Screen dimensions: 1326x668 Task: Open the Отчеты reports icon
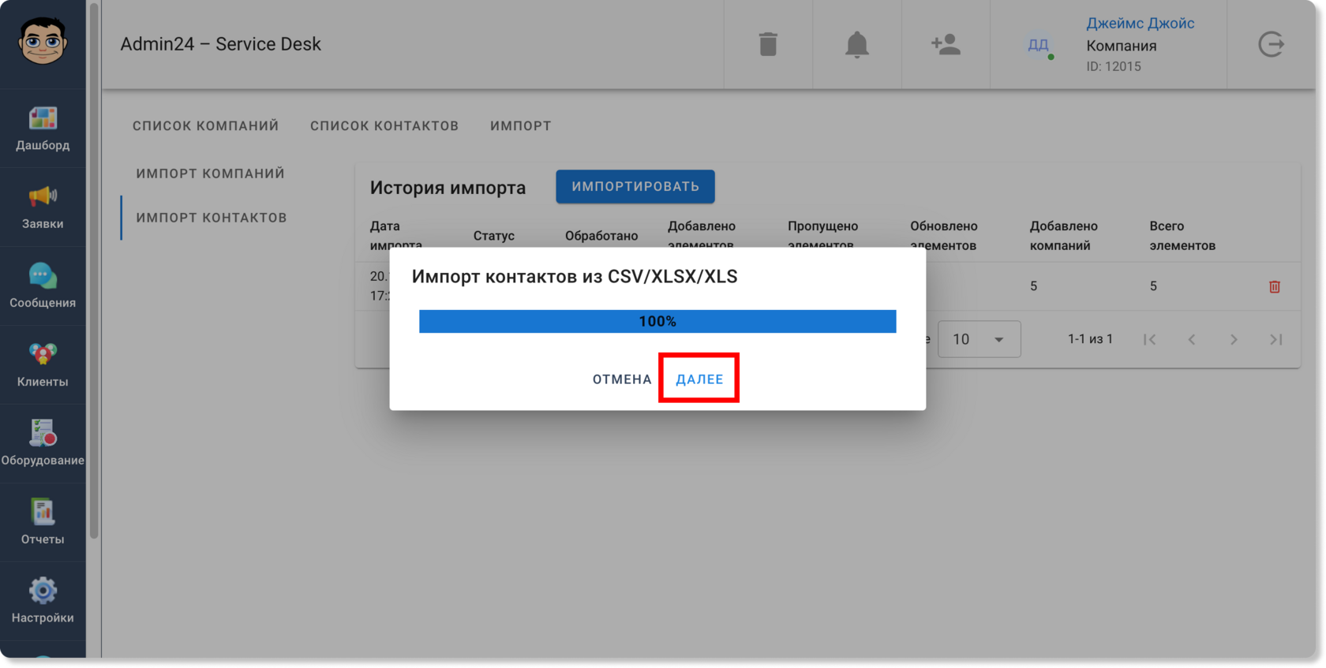[x=43, y=512]
